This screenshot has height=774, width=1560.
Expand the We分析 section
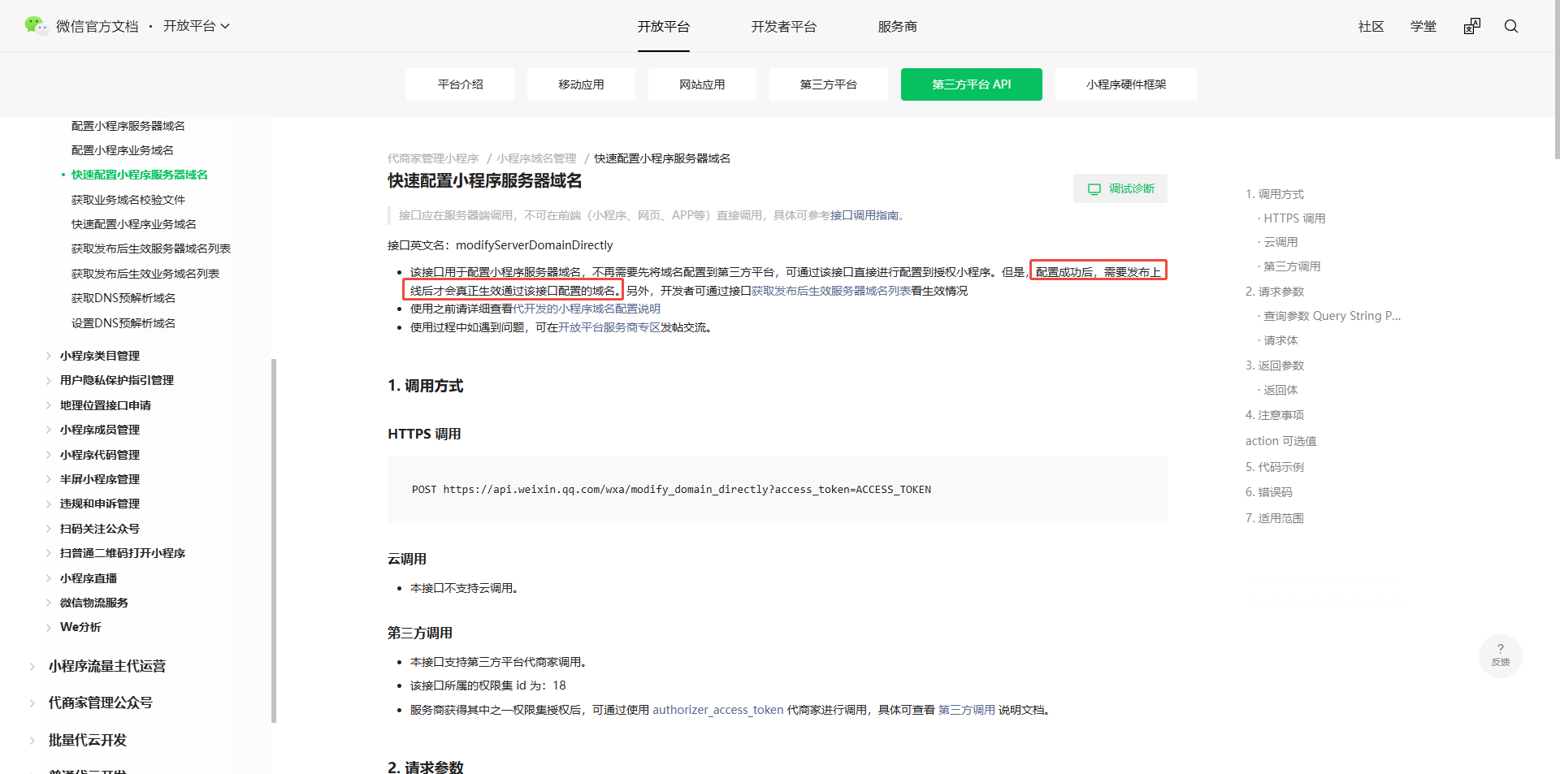(80, 627)
